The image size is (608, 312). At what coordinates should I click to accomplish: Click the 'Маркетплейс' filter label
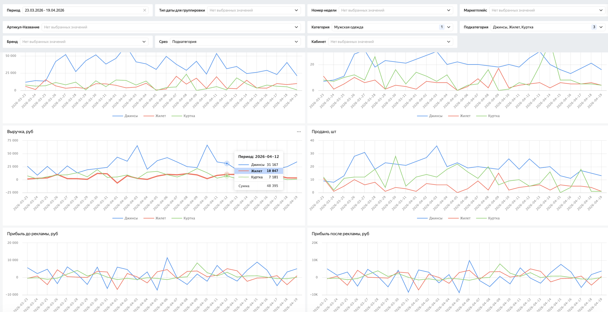(x=475, y=10)
